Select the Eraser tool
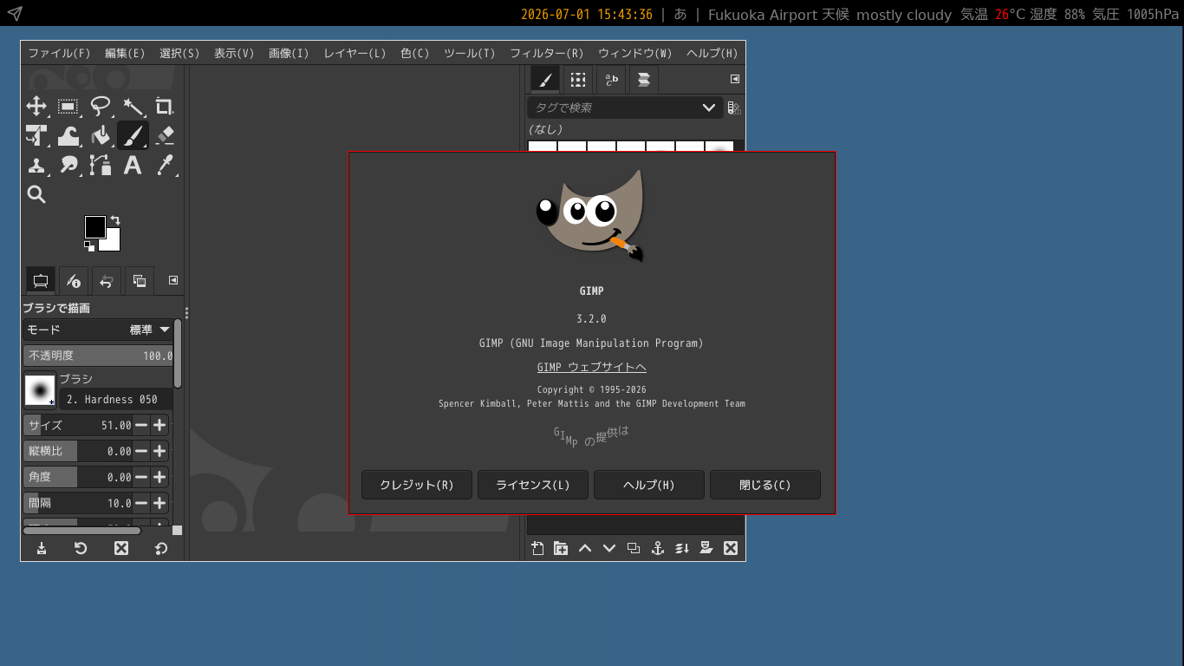This screenshot has height=666, width=1184. 165,136
